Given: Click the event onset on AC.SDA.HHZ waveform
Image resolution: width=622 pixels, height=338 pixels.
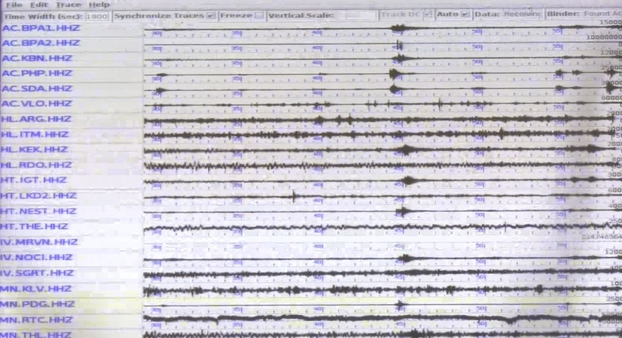Looking at the screenshot, I should [x=392, y=89].
